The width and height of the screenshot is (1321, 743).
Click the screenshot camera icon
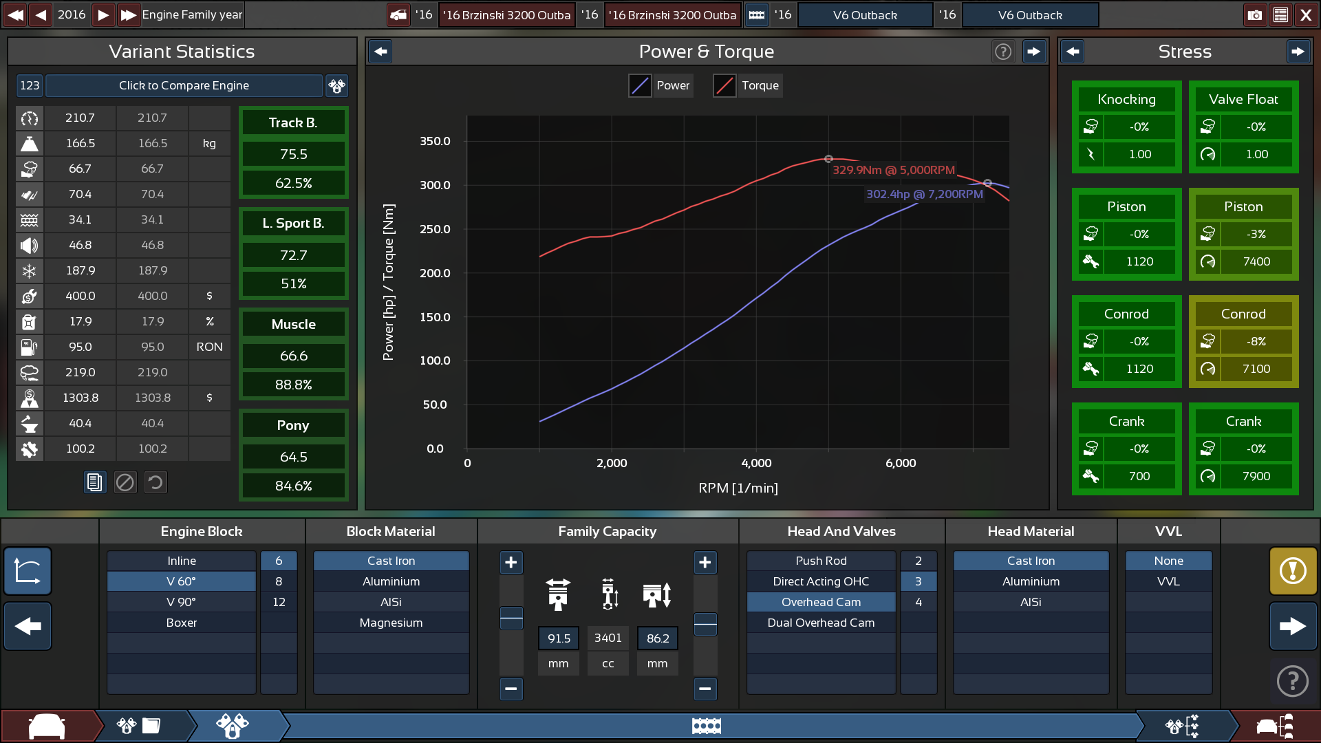pyautogui.click(x=1254, y=14)
